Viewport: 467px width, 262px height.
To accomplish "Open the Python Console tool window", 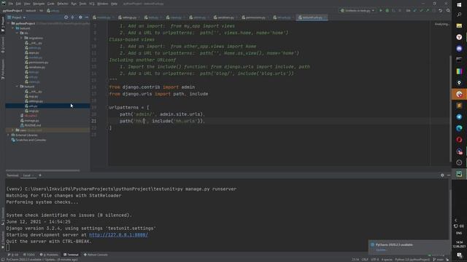I will pos(96,255).
